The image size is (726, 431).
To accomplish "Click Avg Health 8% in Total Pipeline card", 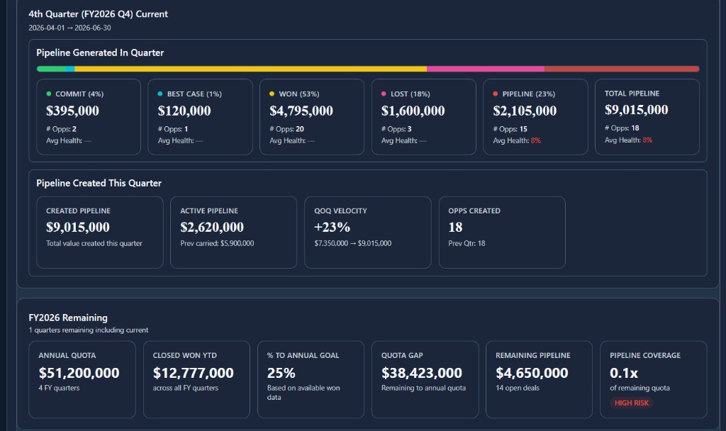I will point(628,140).
